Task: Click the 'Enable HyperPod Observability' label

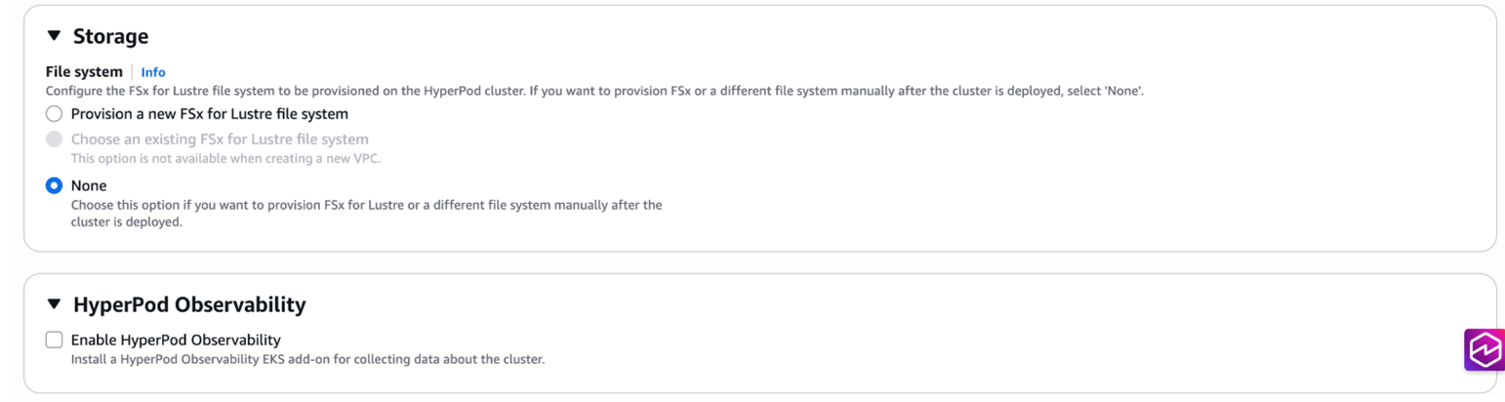Action: pyautogui.click(x=176, y=341)
